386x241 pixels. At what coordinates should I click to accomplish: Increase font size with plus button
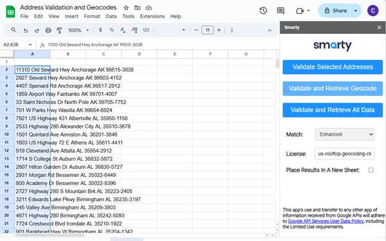[218, 30]
